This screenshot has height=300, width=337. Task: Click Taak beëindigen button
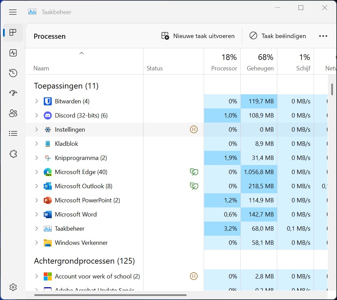click(278, 36)
